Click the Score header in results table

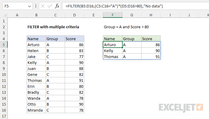coord(151,39)
